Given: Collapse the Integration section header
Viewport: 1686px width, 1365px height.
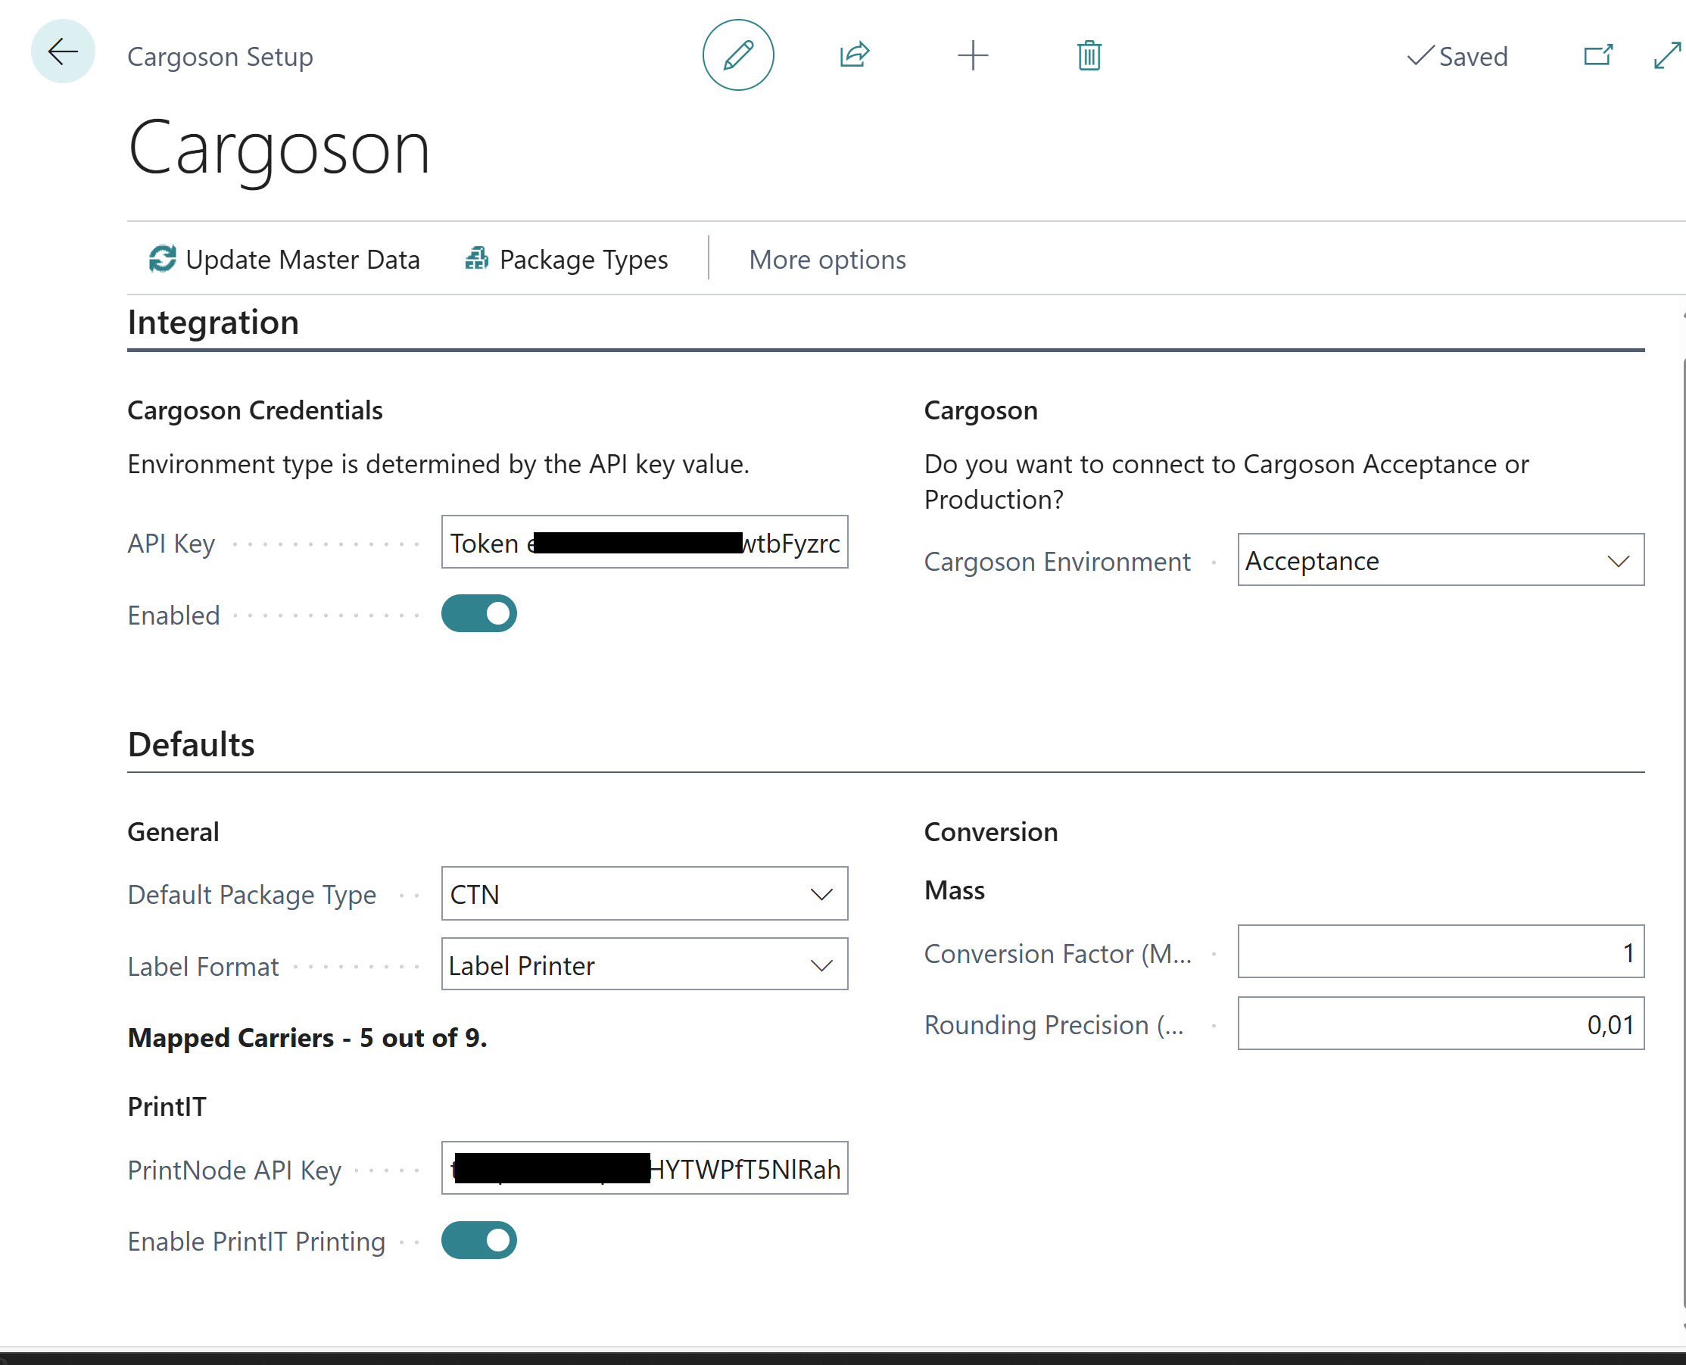Looking at the screenshot, I should [x=213, y=323].
